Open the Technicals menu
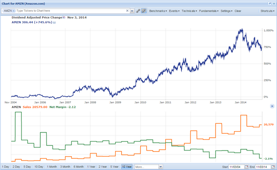This screenshot has height=170, width=277. tap(189, 11)
